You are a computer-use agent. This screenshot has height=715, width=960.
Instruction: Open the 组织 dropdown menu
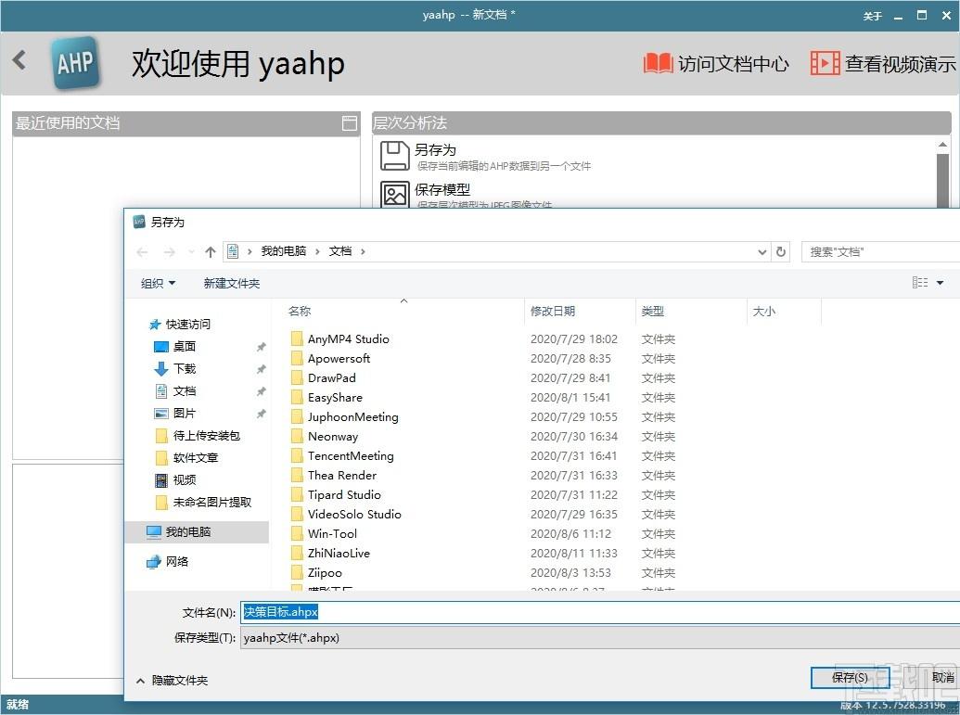tap(158, 283)
